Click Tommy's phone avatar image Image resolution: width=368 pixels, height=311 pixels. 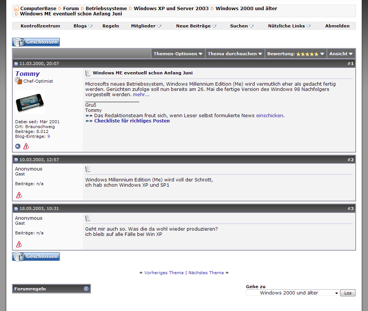coord(30,102)
